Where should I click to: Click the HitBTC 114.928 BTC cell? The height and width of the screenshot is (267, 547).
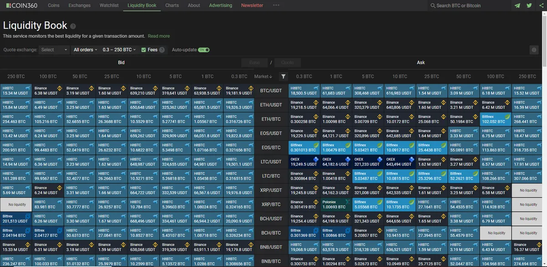495,204
